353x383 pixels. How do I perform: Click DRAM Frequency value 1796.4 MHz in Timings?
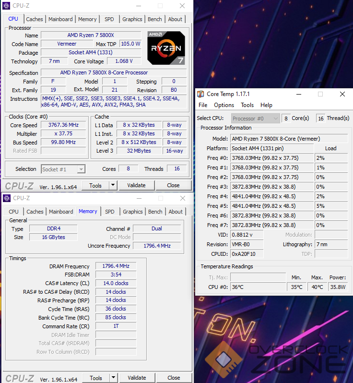(x=116, y=266)
